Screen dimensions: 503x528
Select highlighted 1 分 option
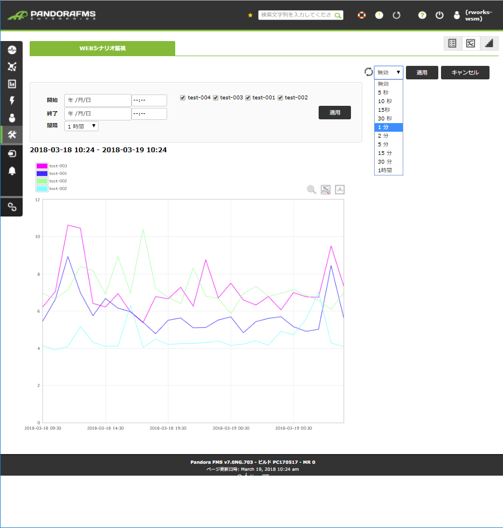tap(388, 127)
